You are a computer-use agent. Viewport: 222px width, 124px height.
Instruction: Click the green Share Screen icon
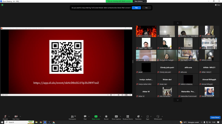click(x=96, y=116)
